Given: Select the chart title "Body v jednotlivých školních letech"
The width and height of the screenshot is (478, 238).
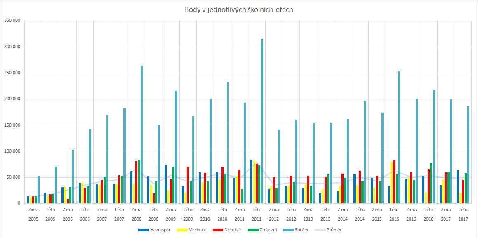Looking at the screenshot, I should pyautogui.click(x=239, y=10).
